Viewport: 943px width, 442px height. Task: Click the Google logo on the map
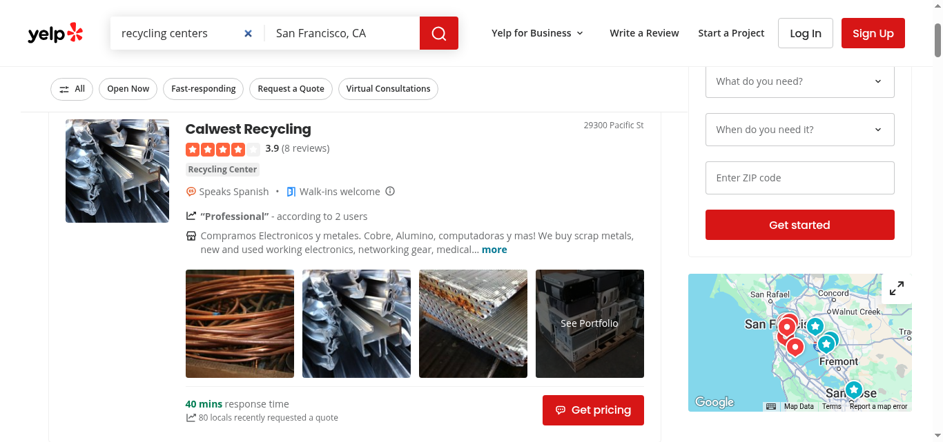[714, 402]
